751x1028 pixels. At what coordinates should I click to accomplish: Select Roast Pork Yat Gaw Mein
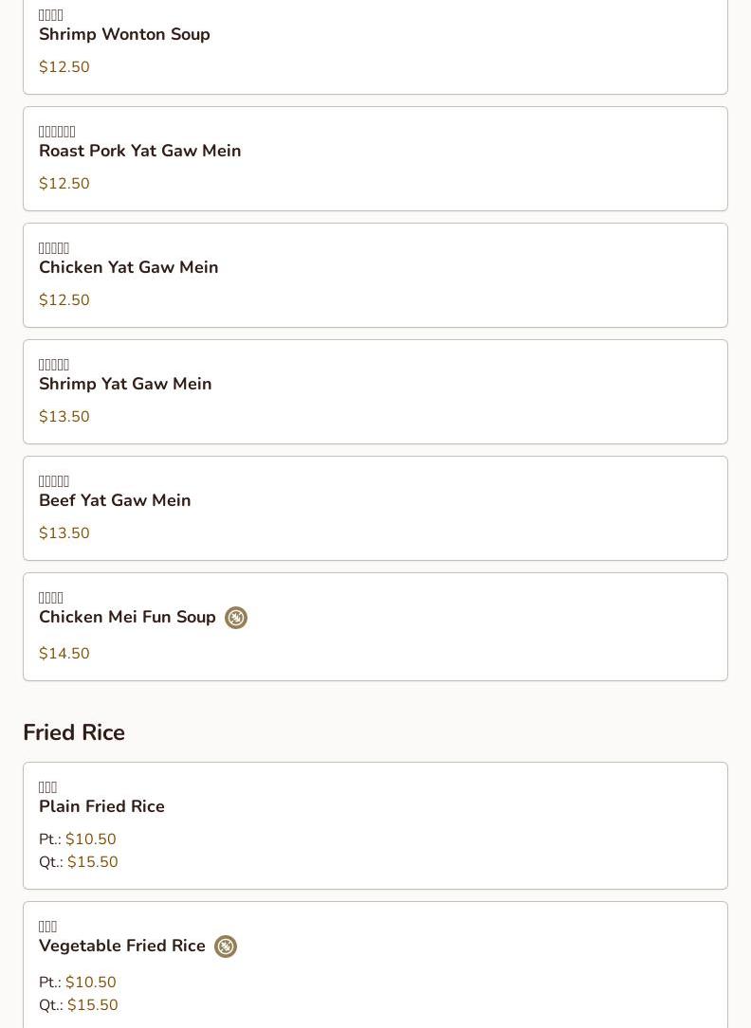(x=139, y=152)
